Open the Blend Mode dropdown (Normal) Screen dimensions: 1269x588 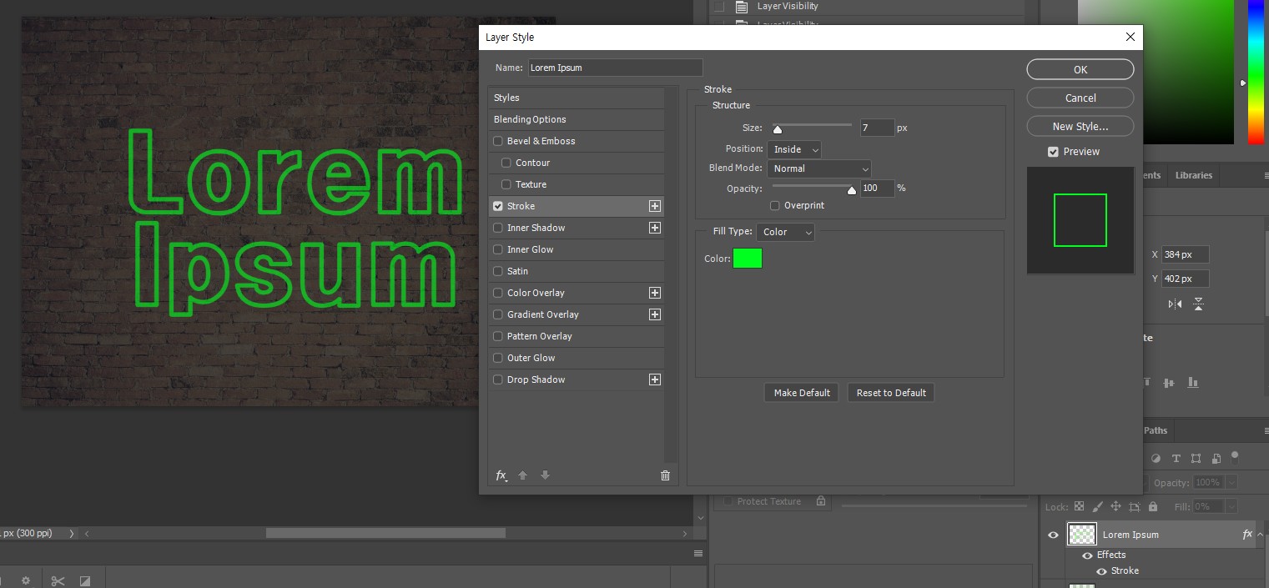[819, 168]
